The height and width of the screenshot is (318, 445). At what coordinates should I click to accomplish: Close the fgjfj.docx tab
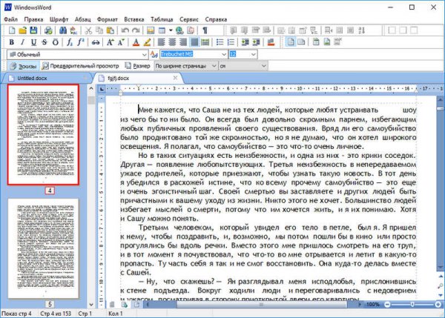click(x=175, y=78)
